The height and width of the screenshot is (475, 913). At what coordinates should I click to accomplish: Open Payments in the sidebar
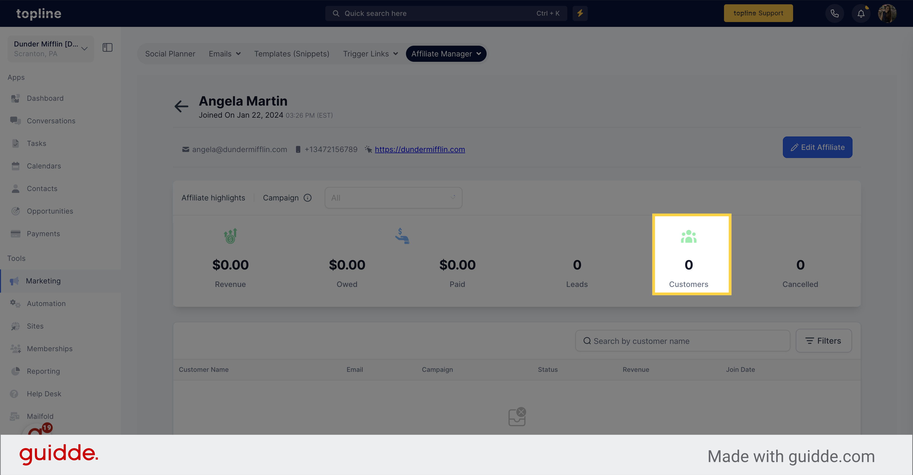[x=43, y=234]
